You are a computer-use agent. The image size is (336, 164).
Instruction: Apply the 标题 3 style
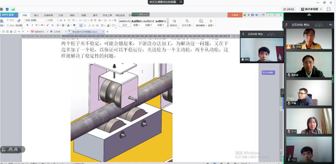click(161, 23)
